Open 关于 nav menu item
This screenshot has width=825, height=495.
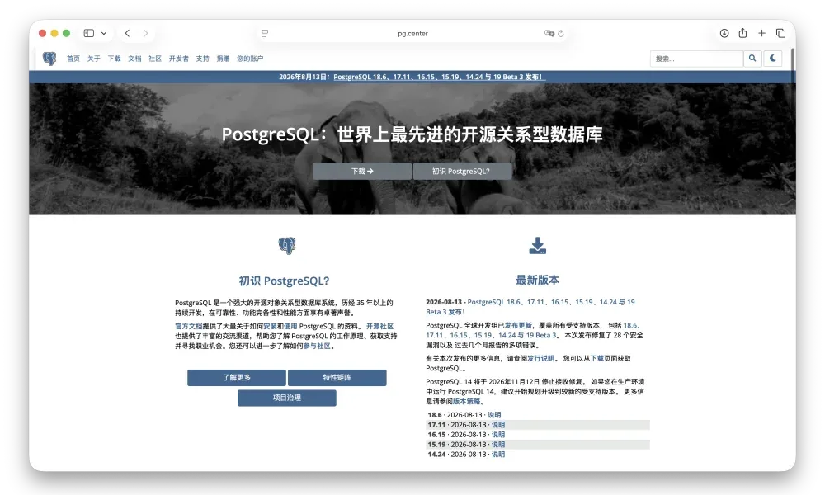94,59
